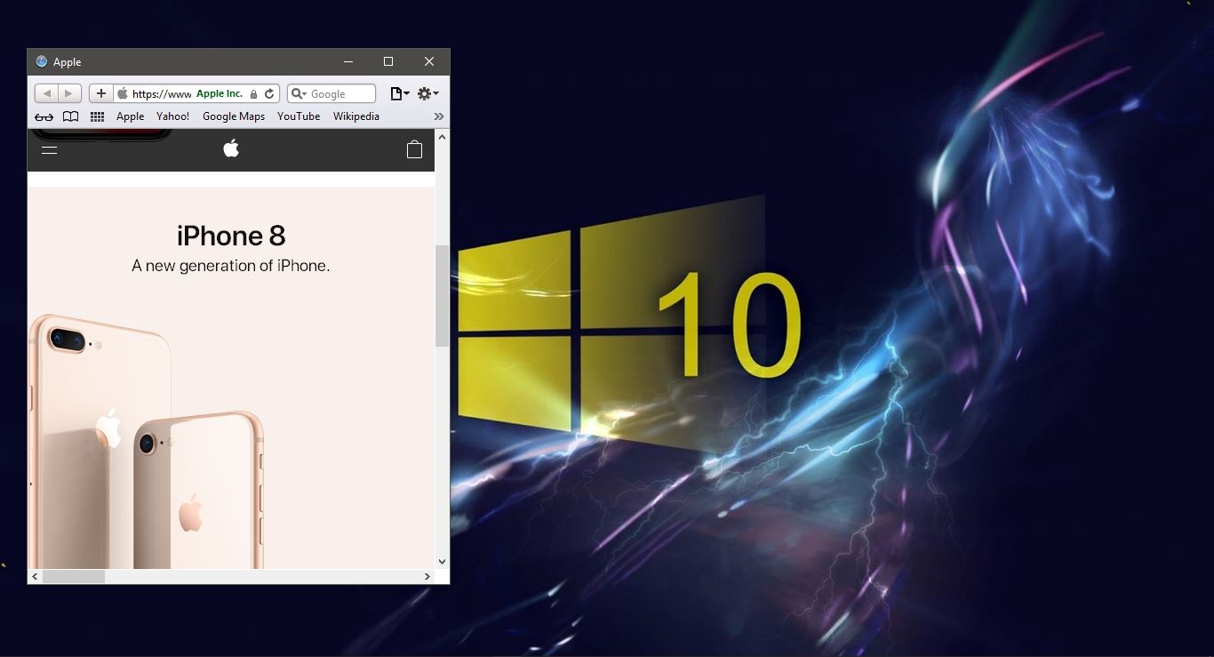Click the vertical scrollbar down arrow

[x=442, y=562]
